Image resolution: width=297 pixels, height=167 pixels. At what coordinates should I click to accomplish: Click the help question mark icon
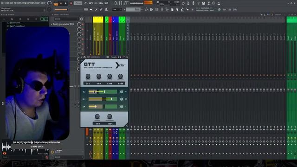point(198,3)
